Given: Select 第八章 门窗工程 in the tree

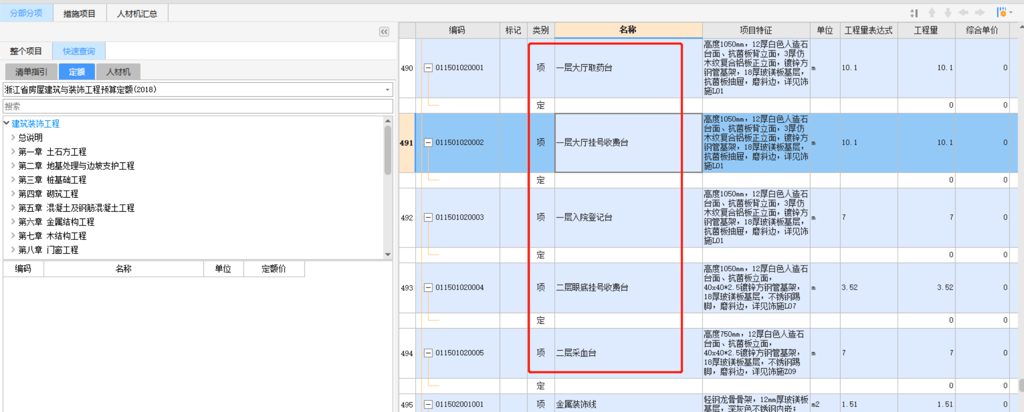Looking at the screenshot, I should coord(48,250).
